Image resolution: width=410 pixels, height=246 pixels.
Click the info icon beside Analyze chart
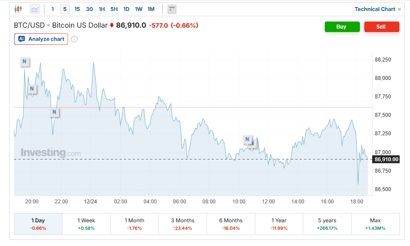click(x=74, y=39)
